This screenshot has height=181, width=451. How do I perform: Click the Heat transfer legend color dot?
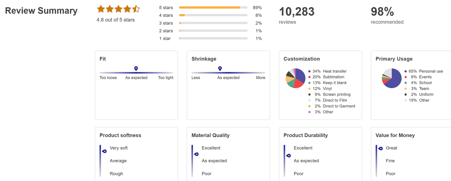pos(309,71)
